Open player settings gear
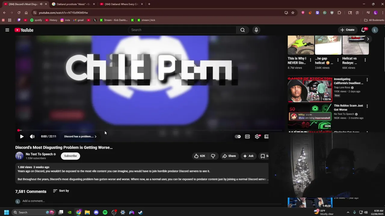This screenshot has width=385, height=216. pos(257,136)
